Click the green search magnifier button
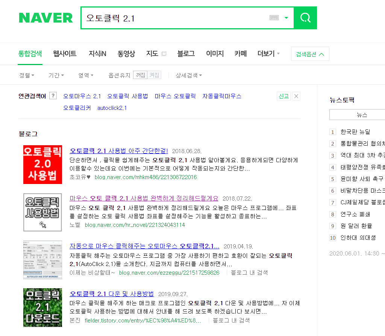Image resolution: width=385 pixels, height=336 pixels. coord(305,18)
